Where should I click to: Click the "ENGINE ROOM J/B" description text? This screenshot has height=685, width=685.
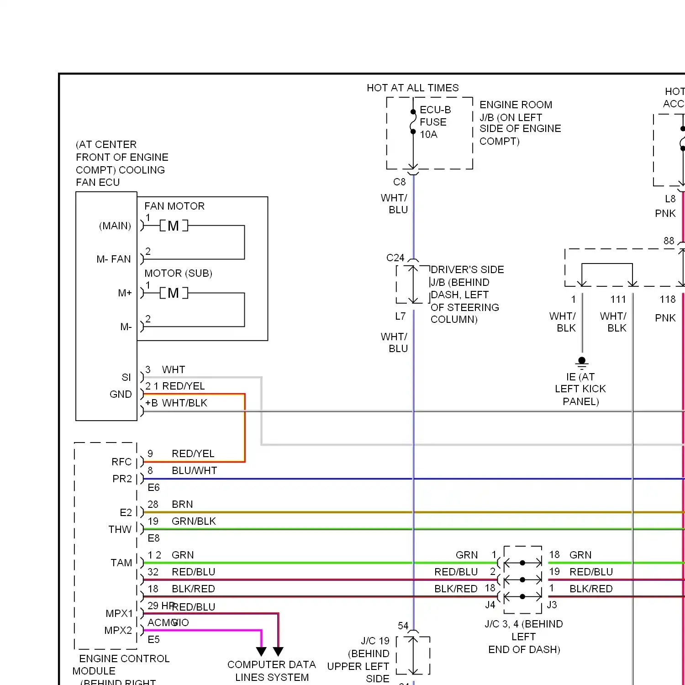click(520, 123)
